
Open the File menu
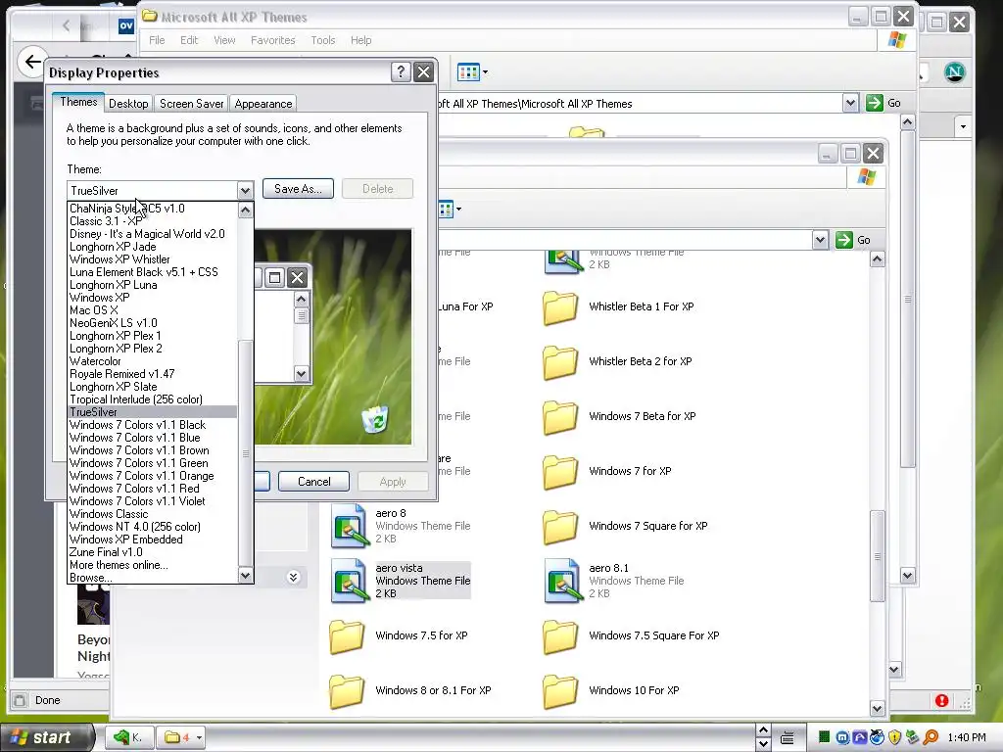point(157,40)
